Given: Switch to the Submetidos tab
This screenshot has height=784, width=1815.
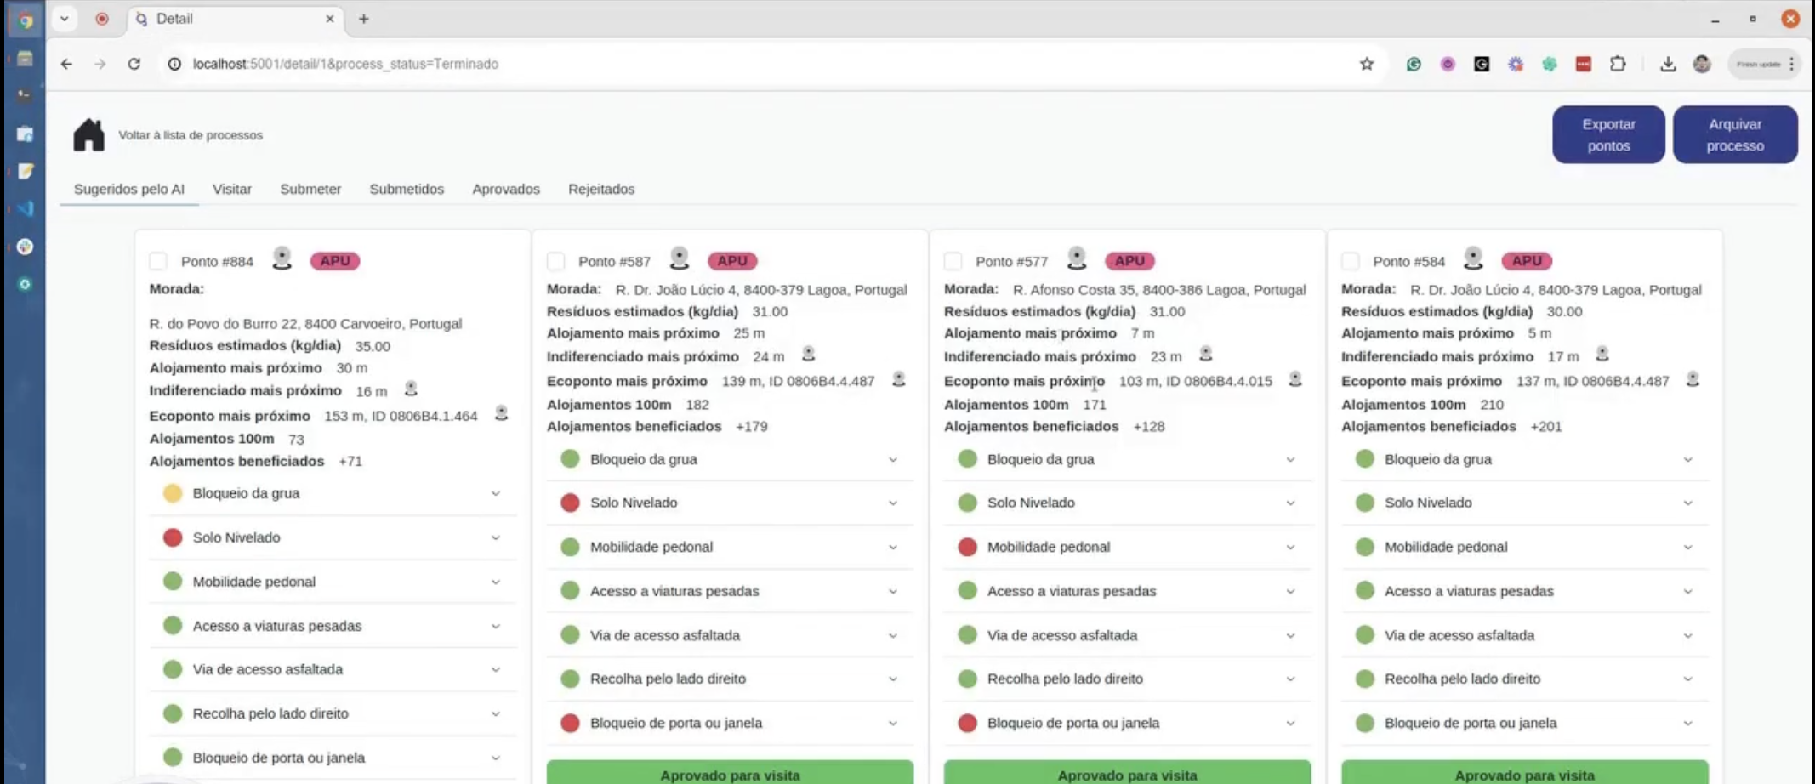Looking at the screenshot, I should tap(407, 189).
